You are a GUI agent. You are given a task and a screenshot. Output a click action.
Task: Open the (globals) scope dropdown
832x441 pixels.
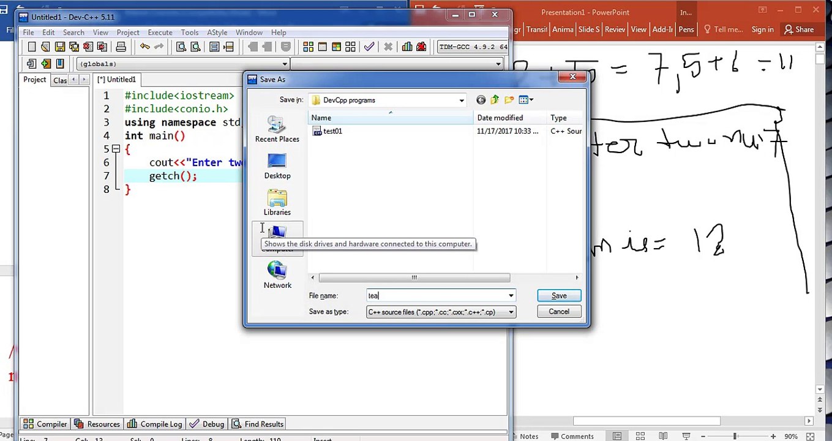point(285,64)
